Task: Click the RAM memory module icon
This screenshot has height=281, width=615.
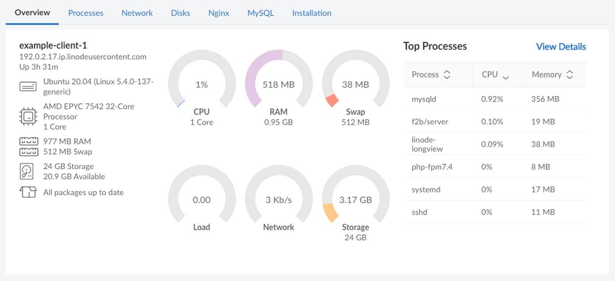Action: (x=29, y=142)
